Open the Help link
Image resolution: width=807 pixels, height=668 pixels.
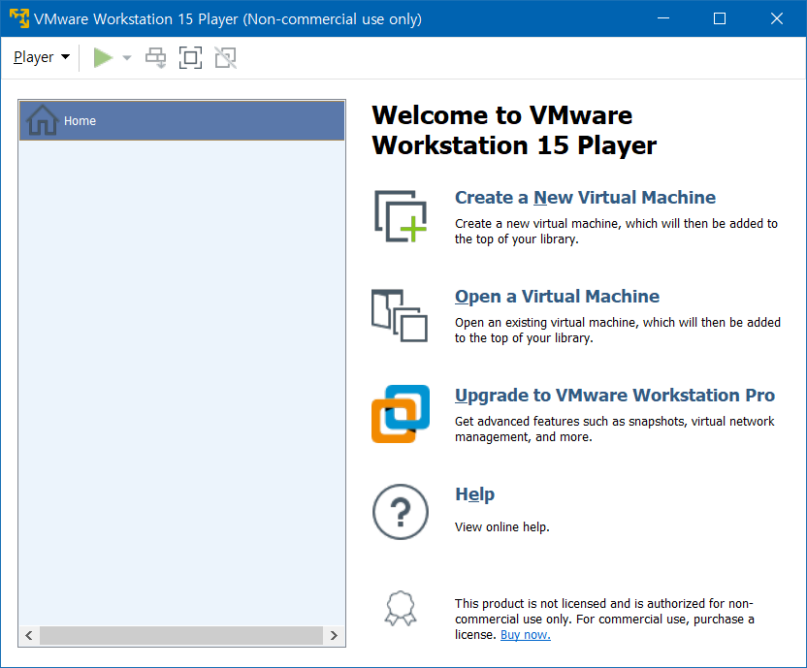tap(474, 494)
